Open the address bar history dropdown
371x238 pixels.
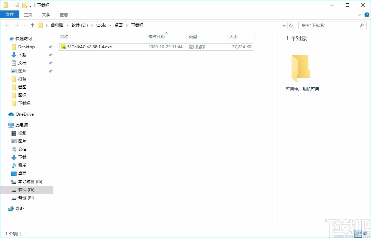pyautogui.click(x=284, y=26)
